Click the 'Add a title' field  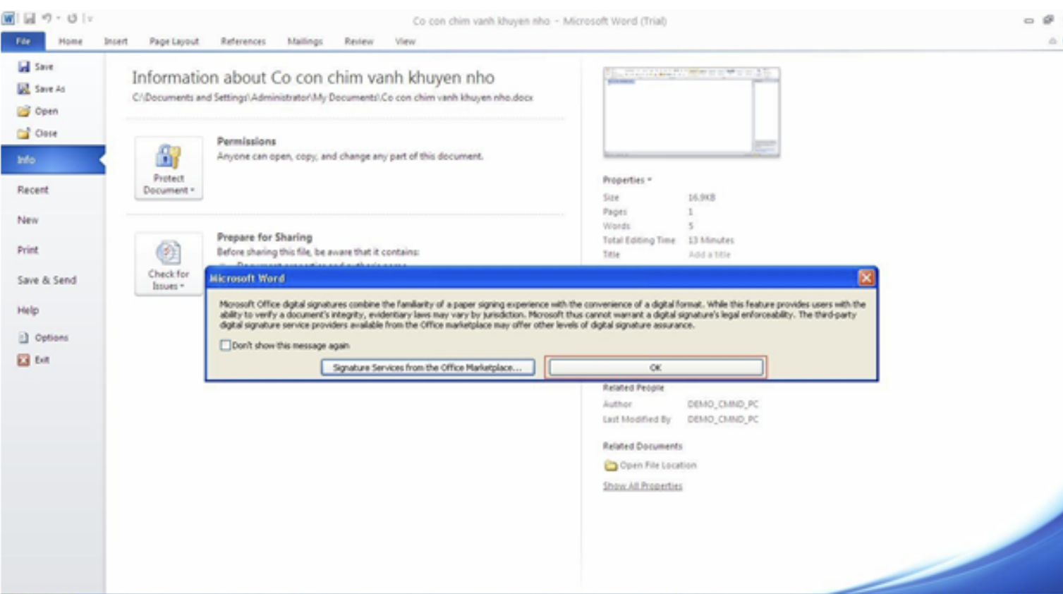click(710, 255)
